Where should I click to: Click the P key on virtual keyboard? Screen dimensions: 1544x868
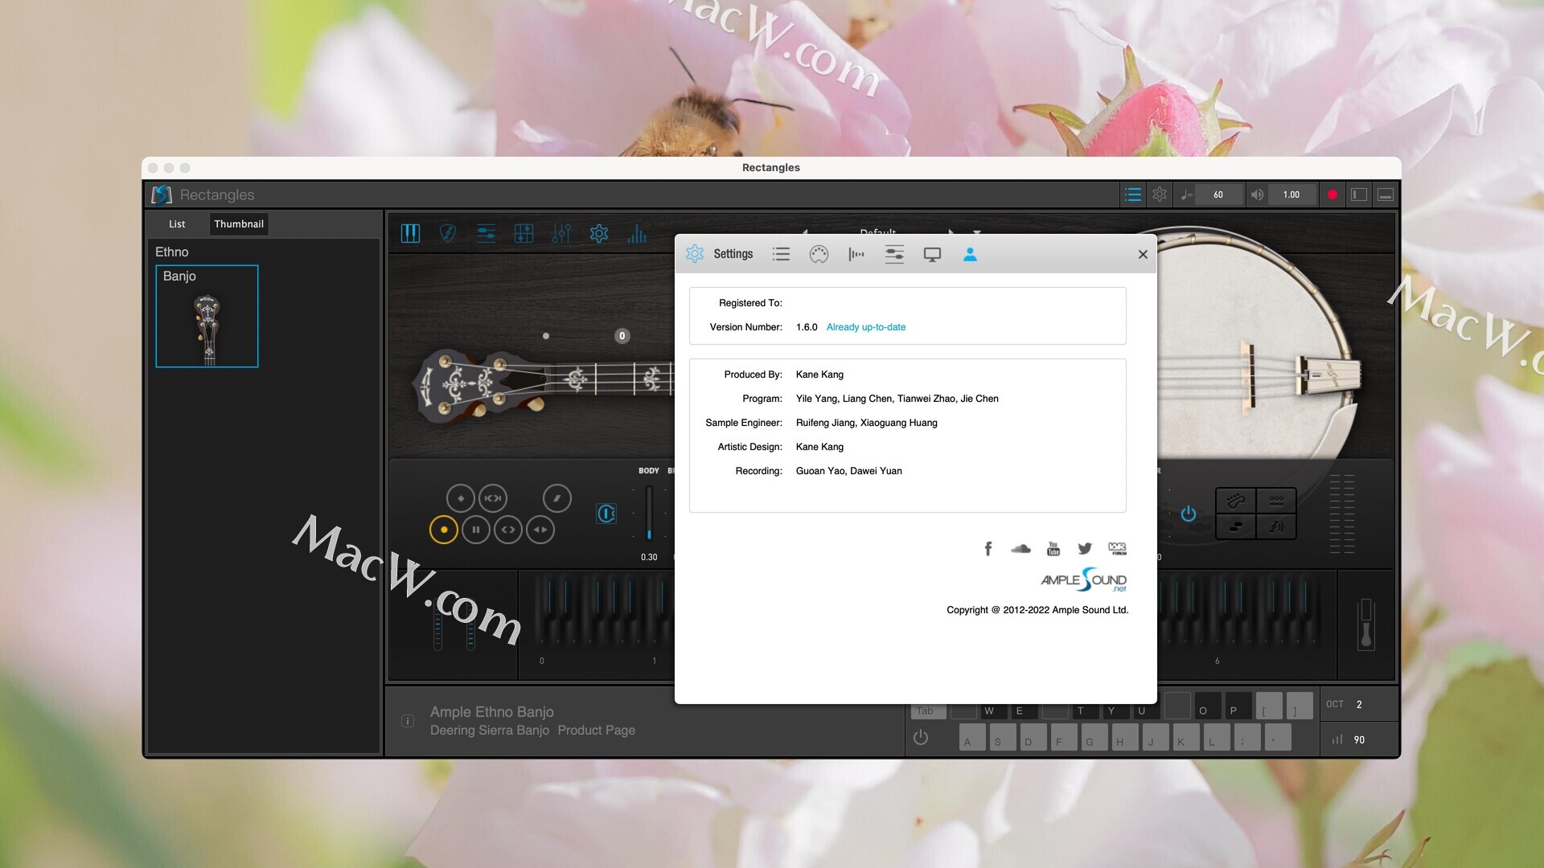tap(1238, 706)
